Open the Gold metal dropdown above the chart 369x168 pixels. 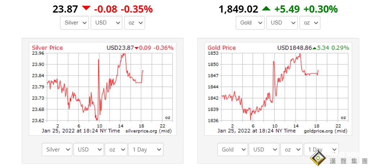point(250,23)
